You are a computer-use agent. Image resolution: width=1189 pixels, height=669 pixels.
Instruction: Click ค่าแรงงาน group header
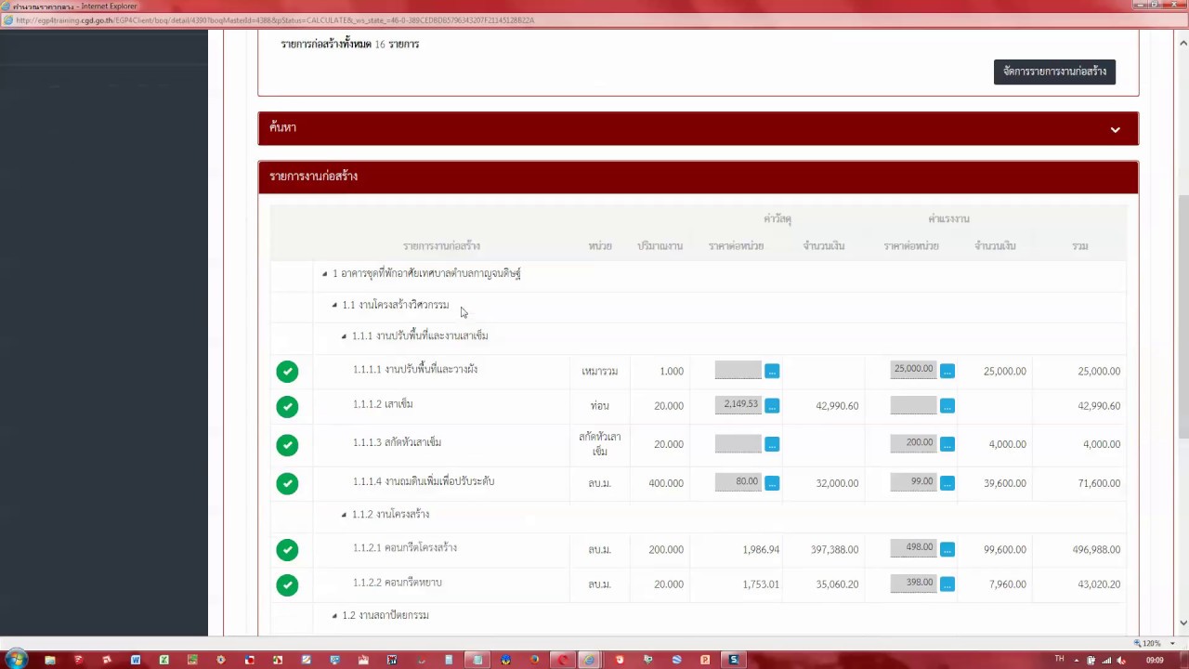point(948,219)
